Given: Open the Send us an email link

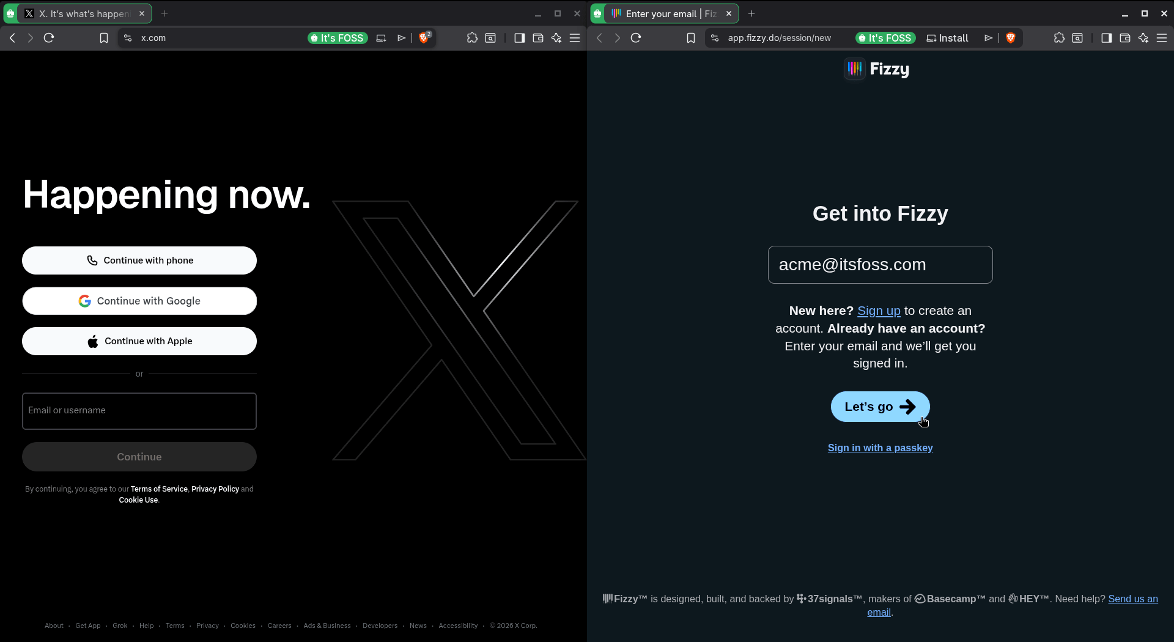Looking at the screenshot, I should click(1133, 599).
